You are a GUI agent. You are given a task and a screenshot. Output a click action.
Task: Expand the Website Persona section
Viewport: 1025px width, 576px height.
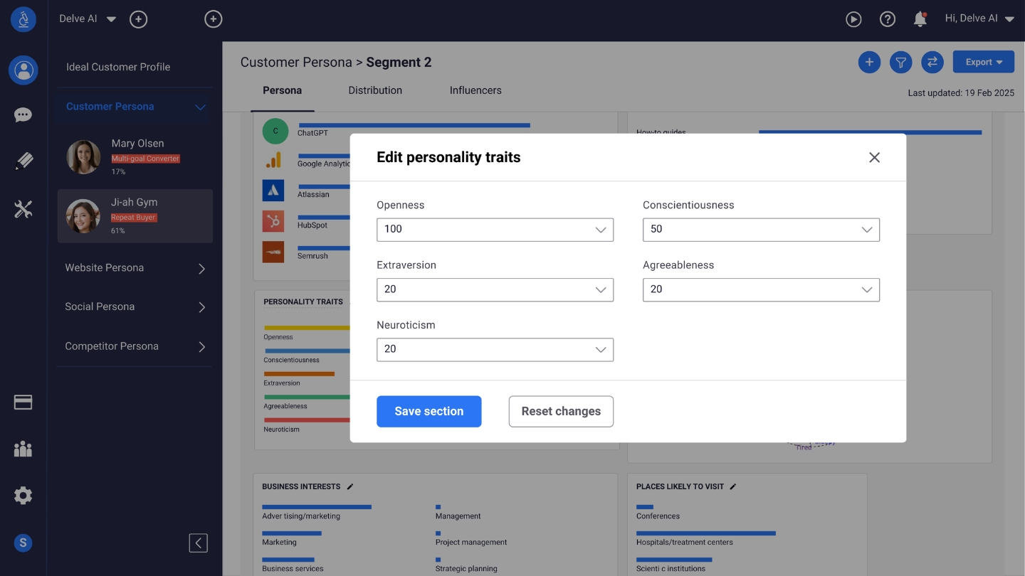[x=135, y=267]
